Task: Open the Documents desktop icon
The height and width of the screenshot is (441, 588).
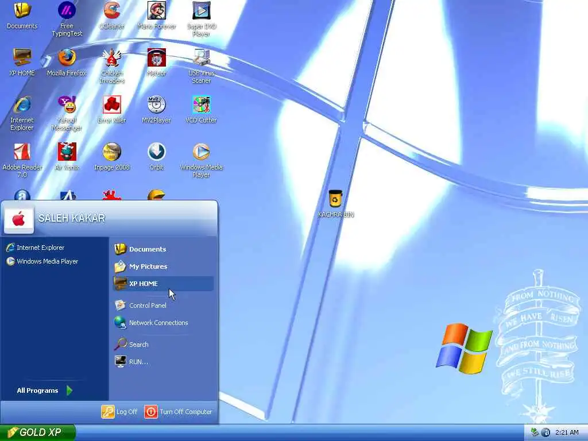Action: pyautogui.click(x=22, y=15)
